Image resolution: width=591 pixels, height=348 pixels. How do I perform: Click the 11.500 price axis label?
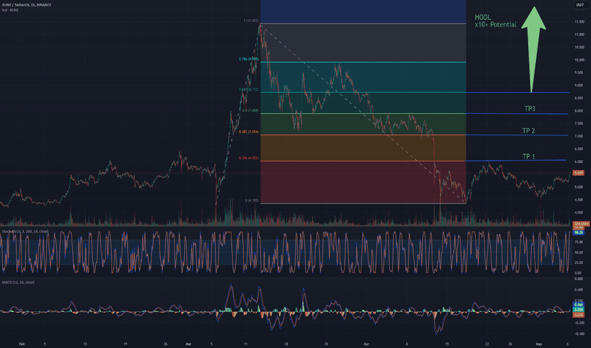(580, 22)
